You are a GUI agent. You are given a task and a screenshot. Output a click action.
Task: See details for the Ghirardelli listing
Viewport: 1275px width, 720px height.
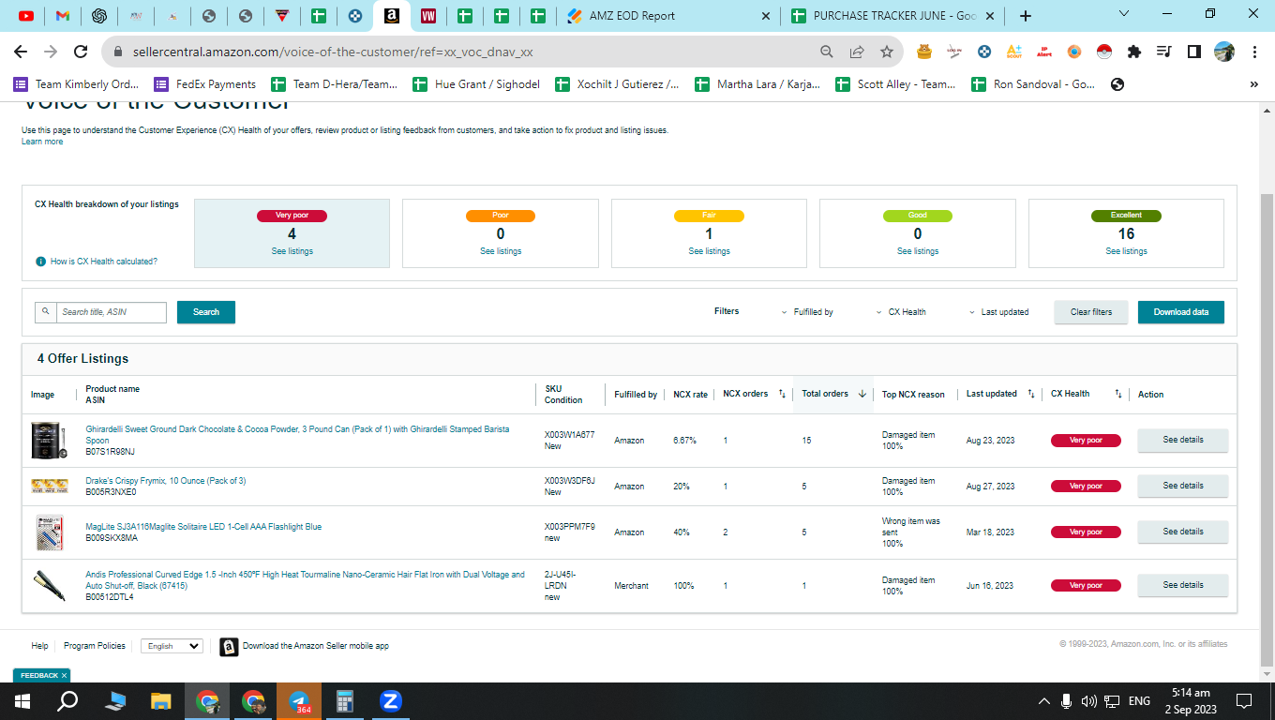(1182, 440)
